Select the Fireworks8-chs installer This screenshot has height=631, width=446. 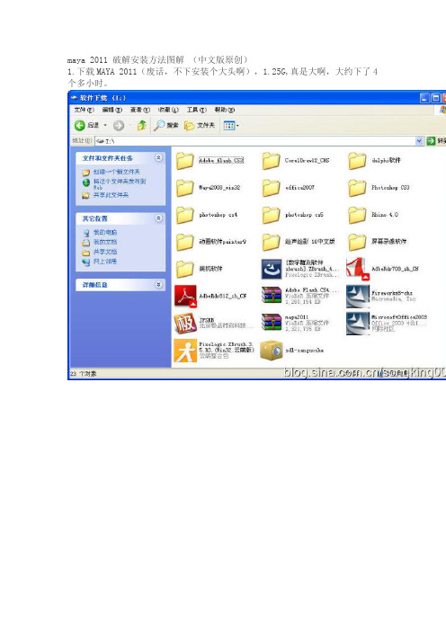(381, 296)
